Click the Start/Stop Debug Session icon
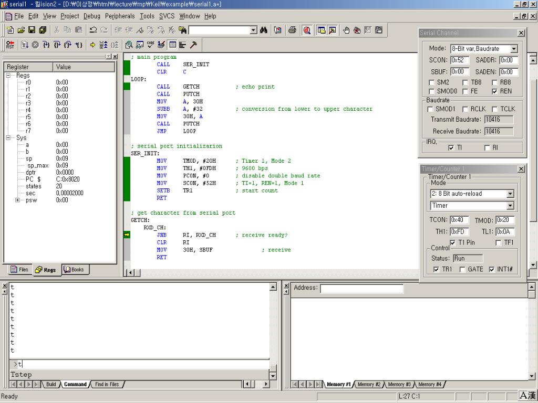 point(307,30)
